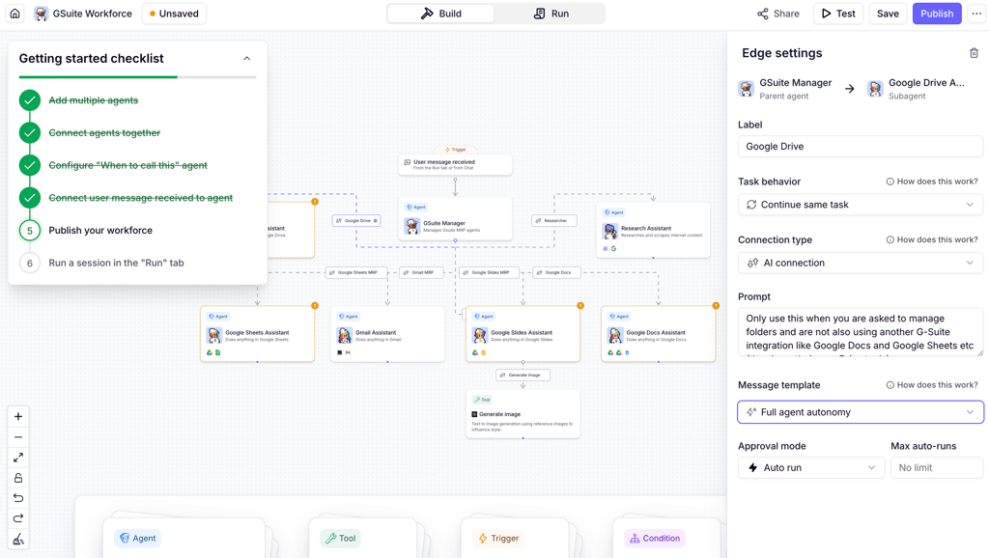Click the Researcher edge label
Screen dimensions: 989x558
554,221
